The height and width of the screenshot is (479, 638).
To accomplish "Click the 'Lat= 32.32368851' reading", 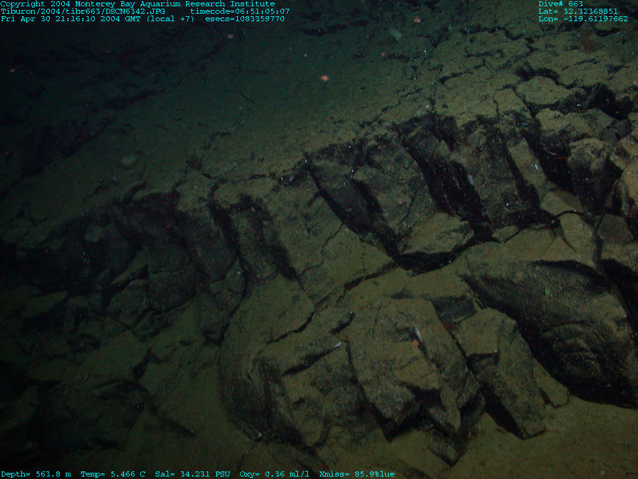I will coord(578,11).
